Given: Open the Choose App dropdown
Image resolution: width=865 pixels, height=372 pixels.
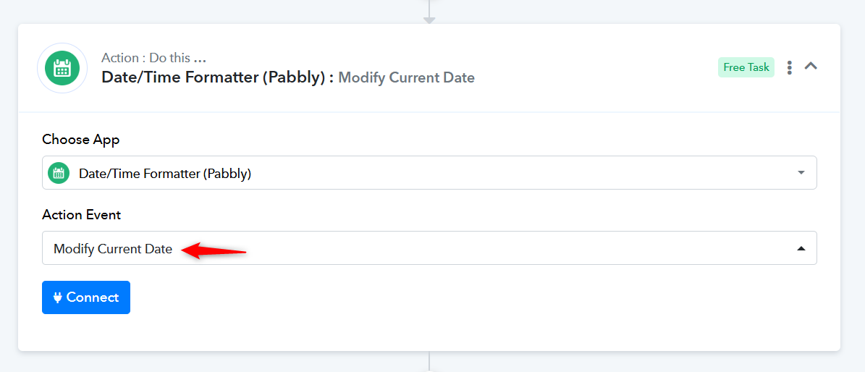Looking at the screenshot, I should click(x=429, y=173).
